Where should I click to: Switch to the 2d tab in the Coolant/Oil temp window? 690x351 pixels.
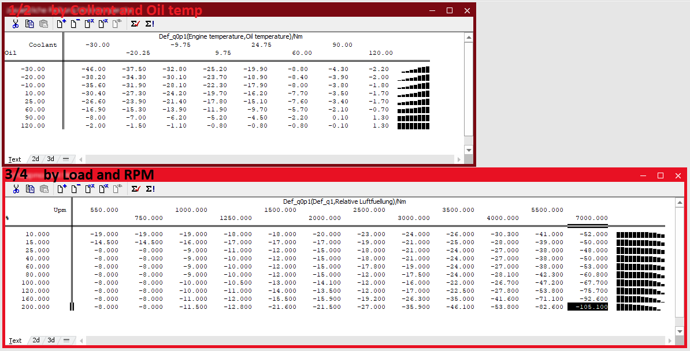[x=36, y=159]
